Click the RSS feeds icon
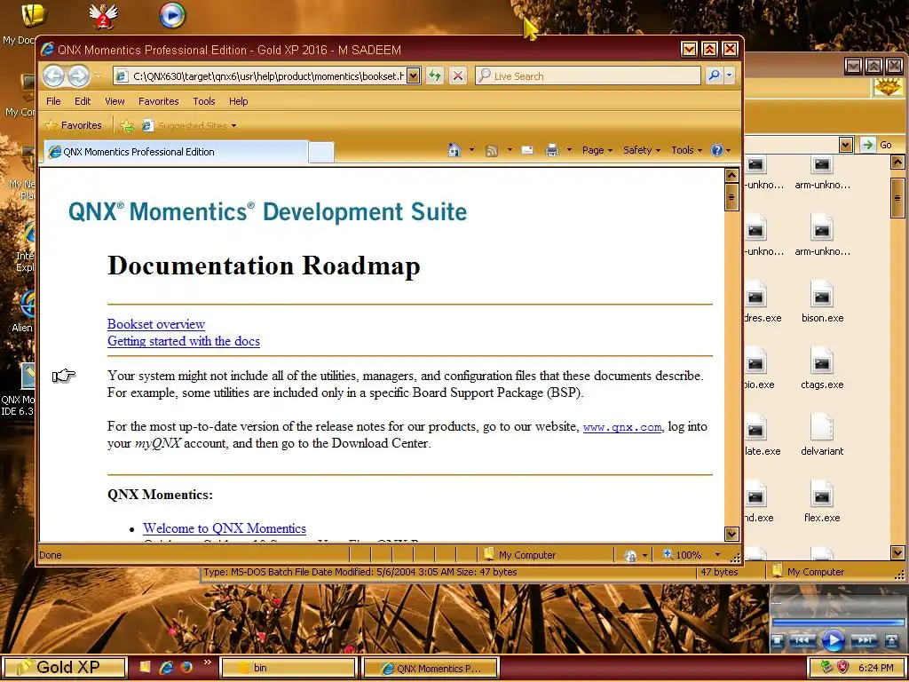This screenshot has height=682, width=909. coord(492,151)
